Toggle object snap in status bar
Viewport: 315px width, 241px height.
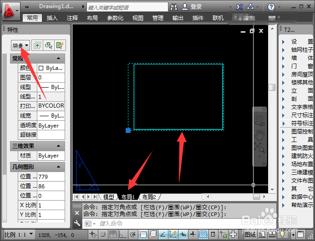click(143, 234)
